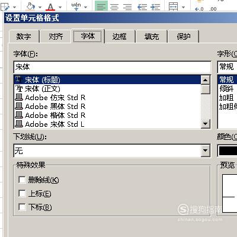Screen dimensions: 237x237
Task: Enable the 删除线 checkbox
Action: (x=22, y=180)
